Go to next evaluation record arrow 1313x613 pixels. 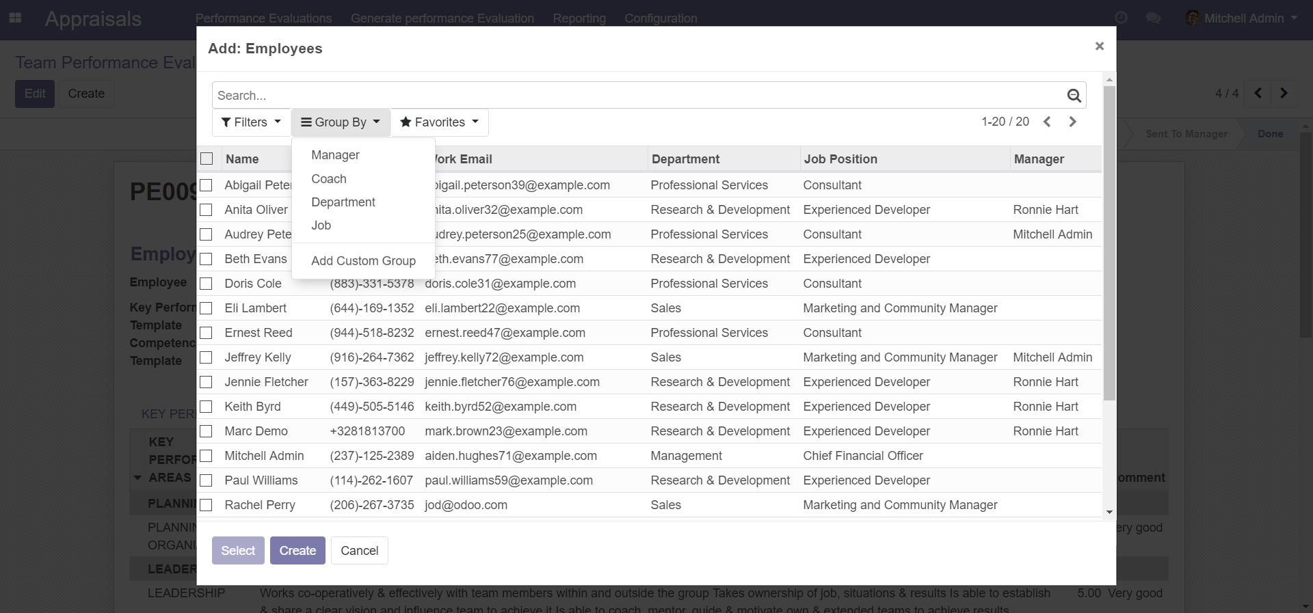point(1284,93)
